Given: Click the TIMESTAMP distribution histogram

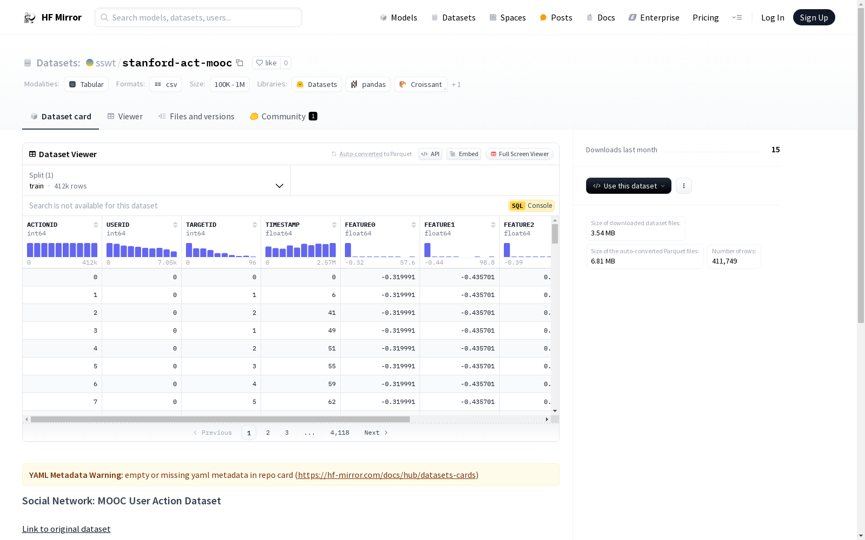Looking at the screenshot, I should pyautogui.click(x=301, y=250).
